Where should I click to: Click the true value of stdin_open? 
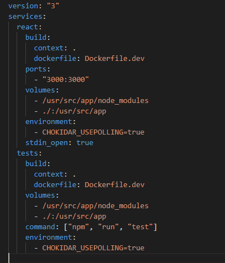pos(85,143)
